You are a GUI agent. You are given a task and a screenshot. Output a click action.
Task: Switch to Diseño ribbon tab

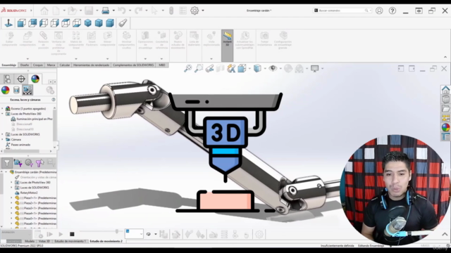(x=25, y=65)
